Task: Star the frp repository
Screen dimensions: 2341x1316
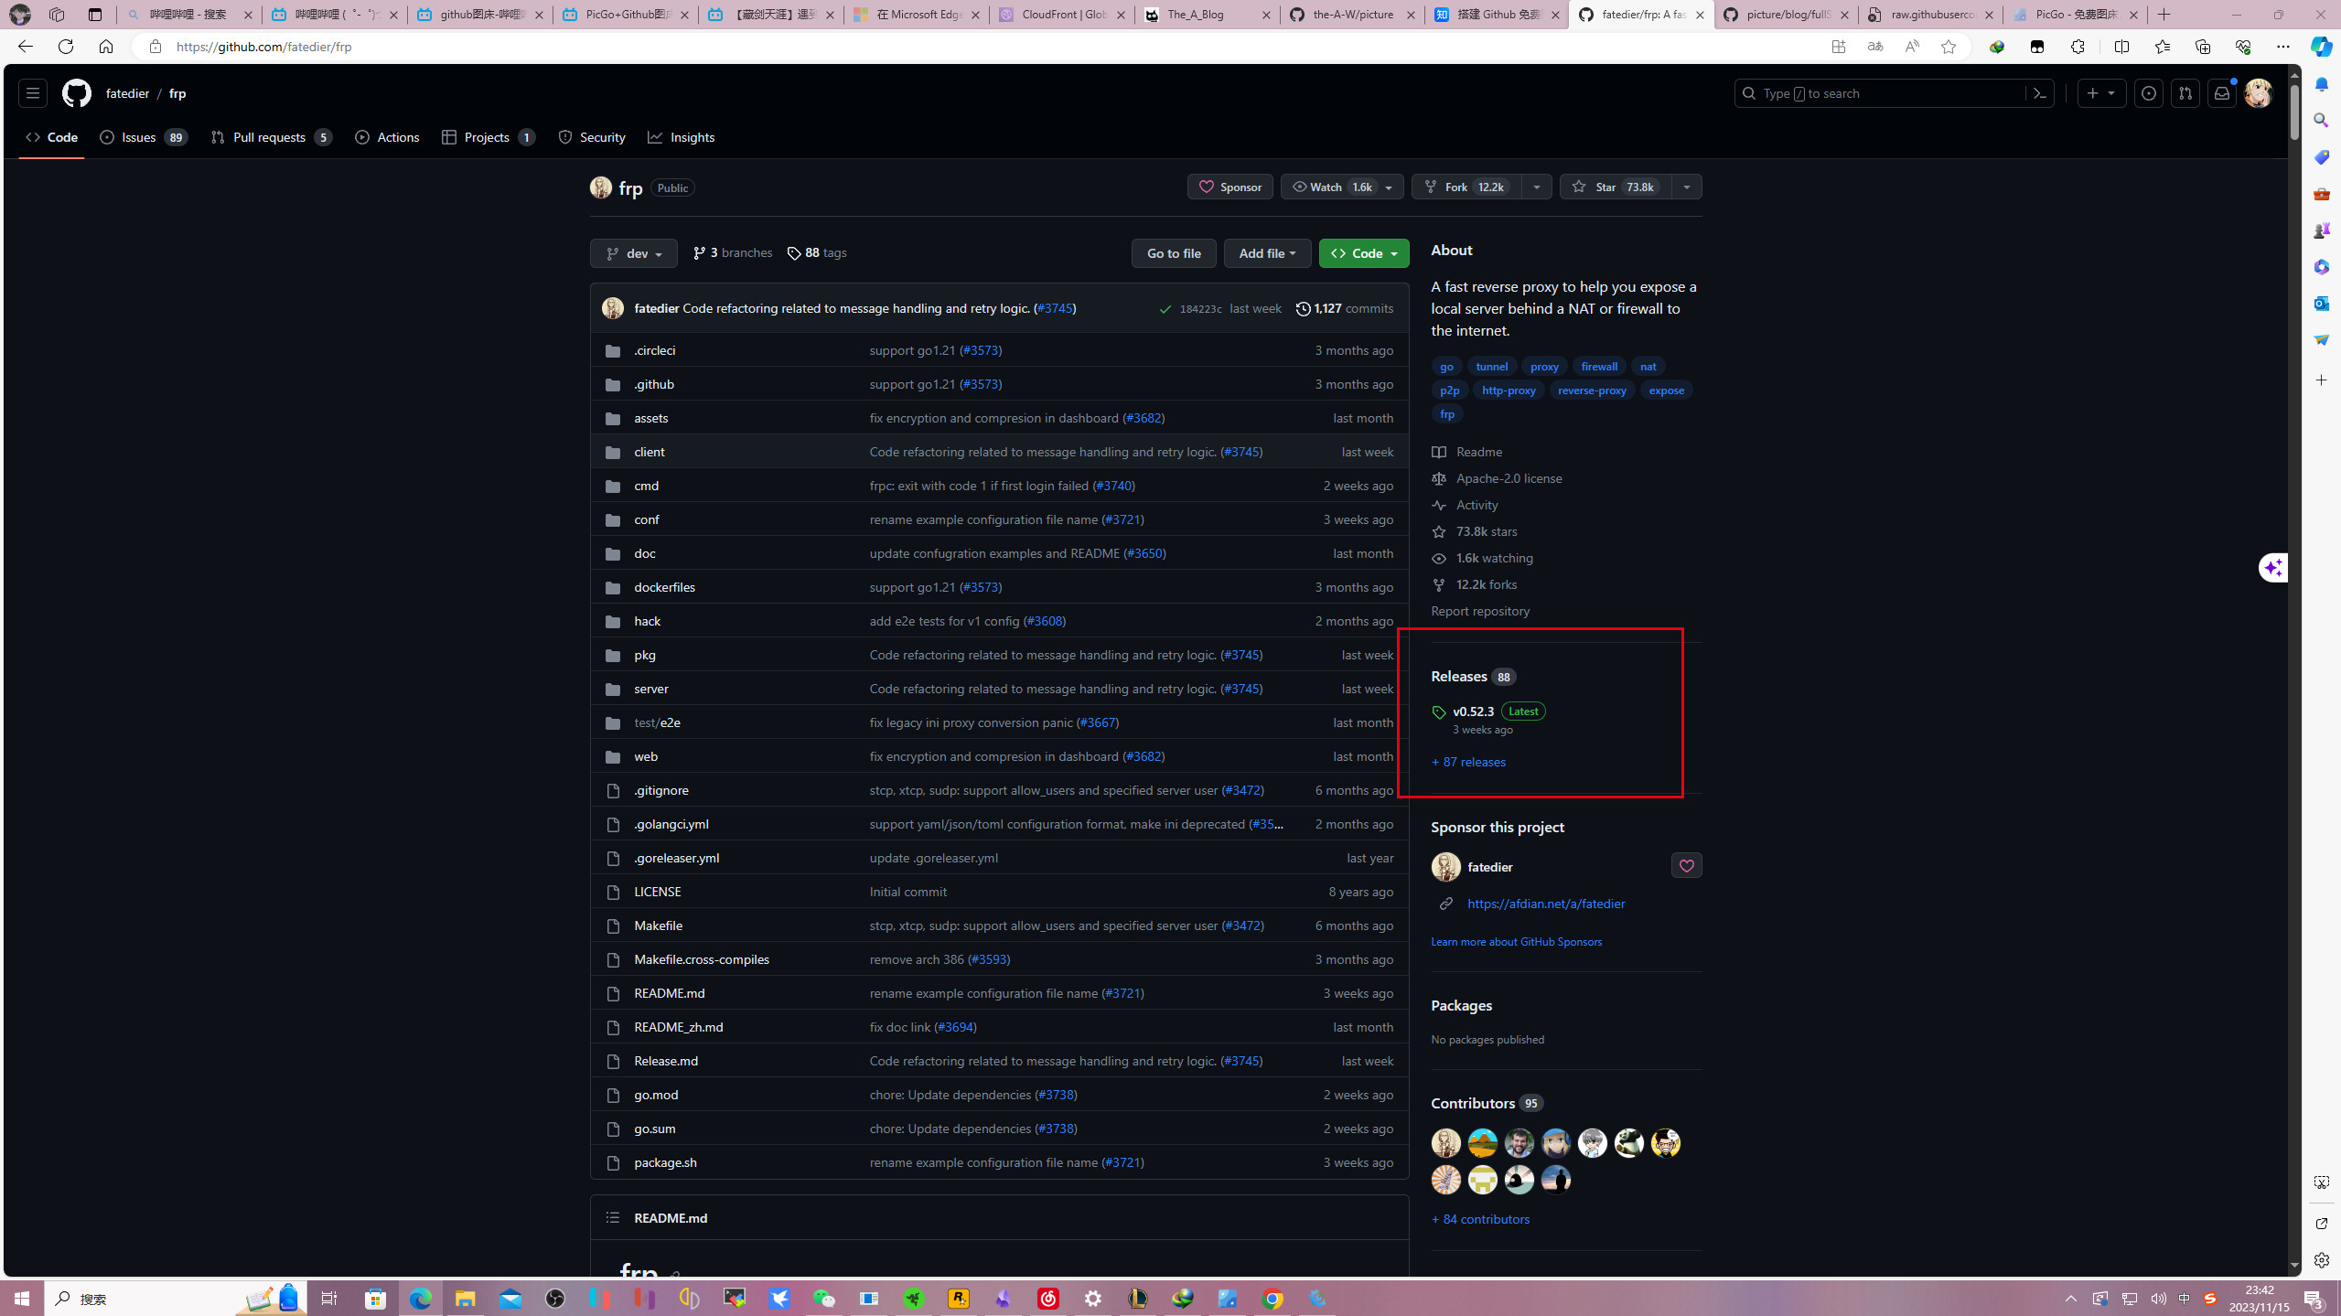Action: pos(1616,187)
